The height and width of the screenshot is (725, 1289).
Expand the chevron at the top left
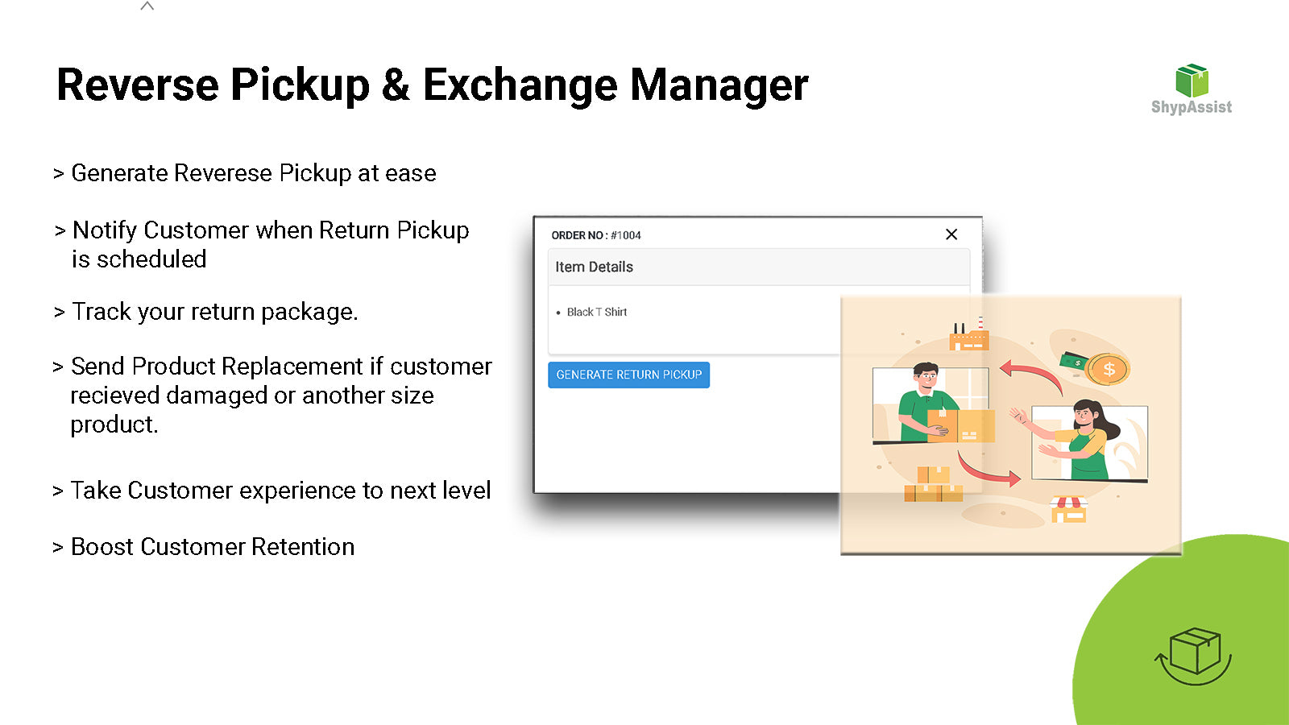pyautogui.click(x=147, y=6)
